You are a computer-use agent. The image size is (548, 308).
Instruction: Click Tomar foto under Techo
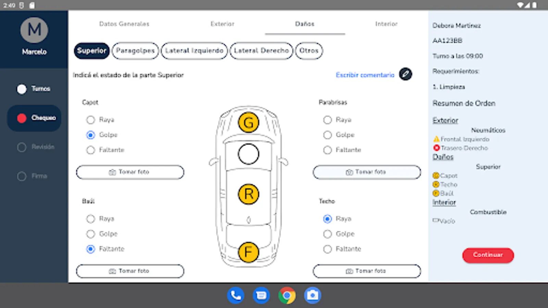pyautogui.click(x=367, y=271)
